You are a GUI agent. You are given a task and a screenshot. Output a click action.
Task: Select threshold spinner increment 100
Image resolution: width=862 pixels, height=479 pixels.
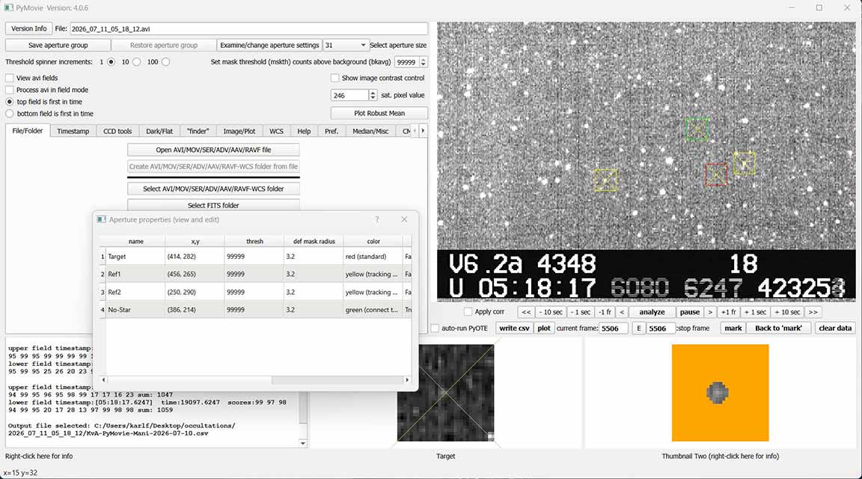click(165, 62)
